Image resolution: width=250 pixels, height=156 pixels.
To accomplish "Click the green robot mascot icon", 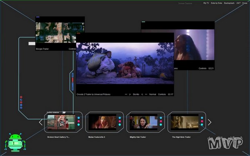I will (x=15, y=142).
